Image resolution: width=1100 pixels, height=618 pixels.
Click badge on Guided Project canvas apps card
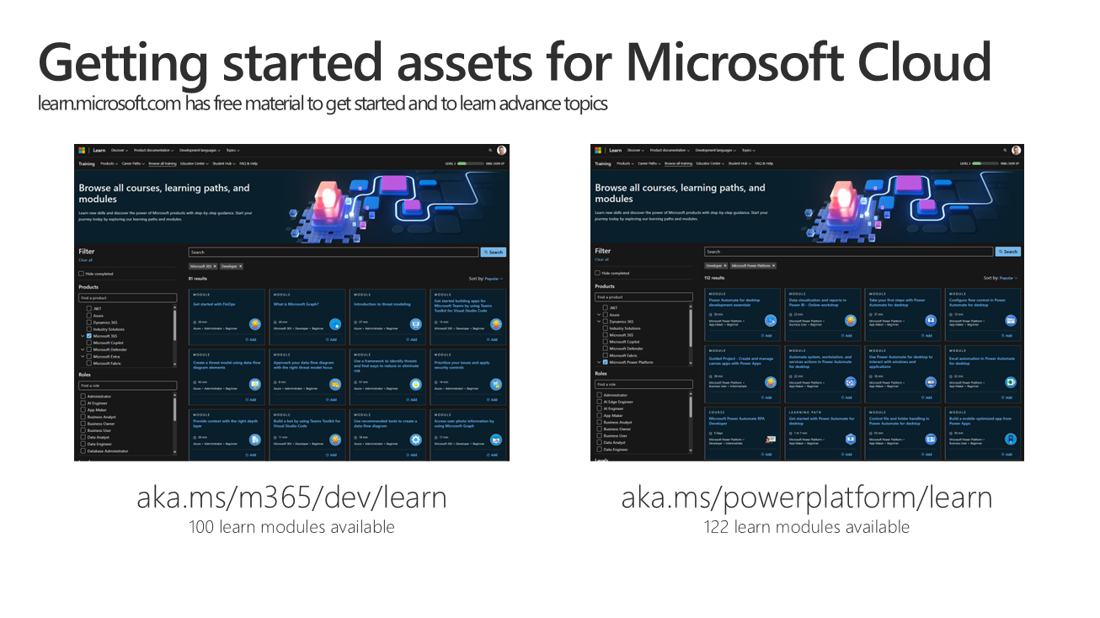(x=770, y=382)
